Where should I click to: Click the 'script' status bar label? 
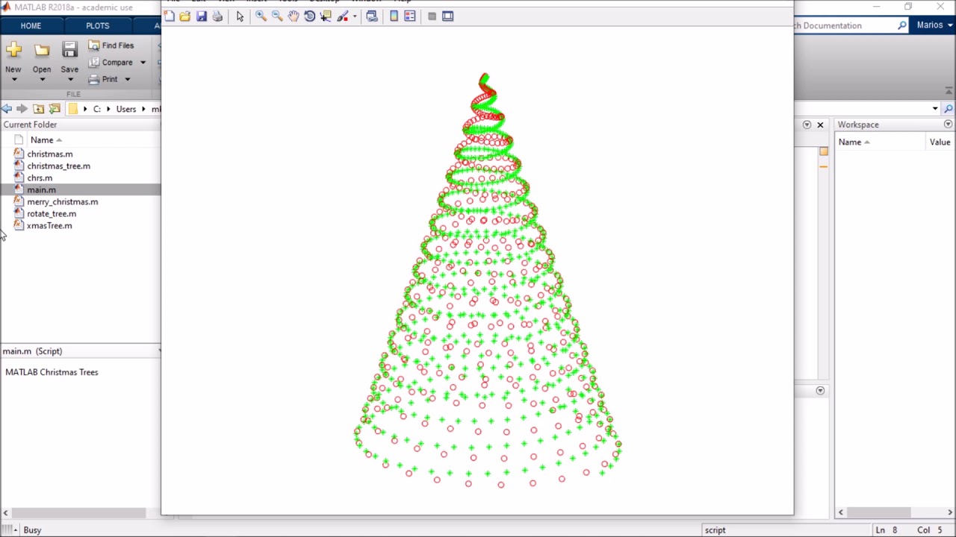(x=715, y=530)
